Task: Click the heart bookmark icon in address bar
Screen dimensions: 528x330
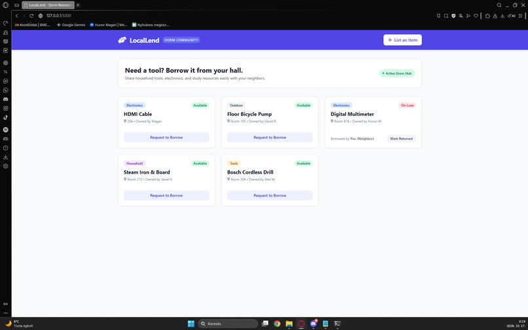Action: [476, 16]
